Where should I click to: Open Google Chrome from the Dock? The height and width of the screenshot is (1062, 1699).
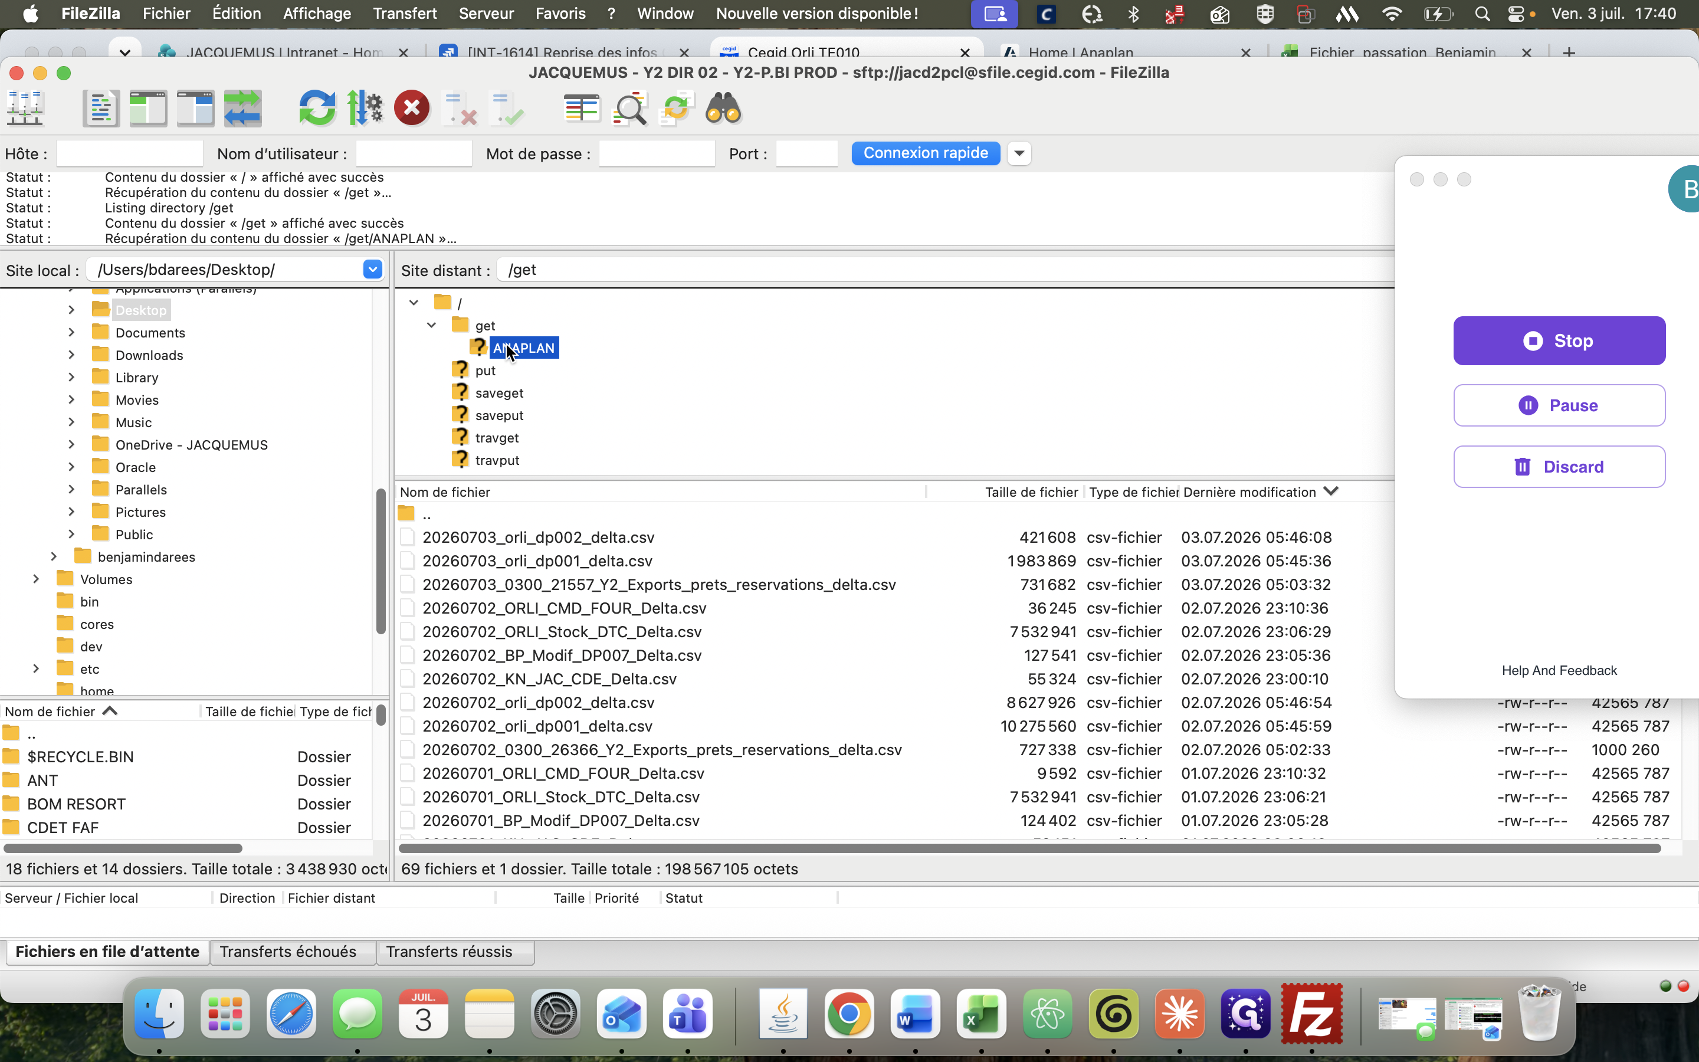pyautogui.click(x=849, y=1014)
